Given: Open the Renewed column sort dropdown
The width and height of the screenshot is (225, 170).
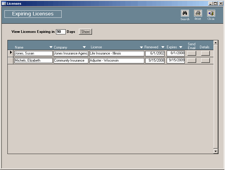Looking at the screenshot, I should 163,47.
